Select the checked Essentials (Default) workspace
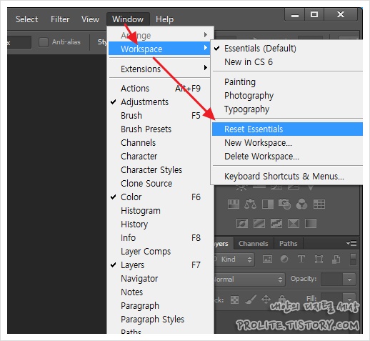 287,49
